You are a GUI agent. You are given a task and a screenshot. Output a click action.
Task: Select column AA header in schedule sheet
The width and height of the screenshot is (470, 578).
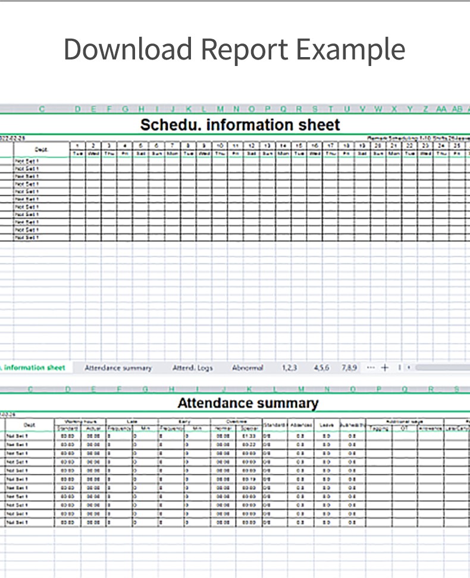pos(441,109)
